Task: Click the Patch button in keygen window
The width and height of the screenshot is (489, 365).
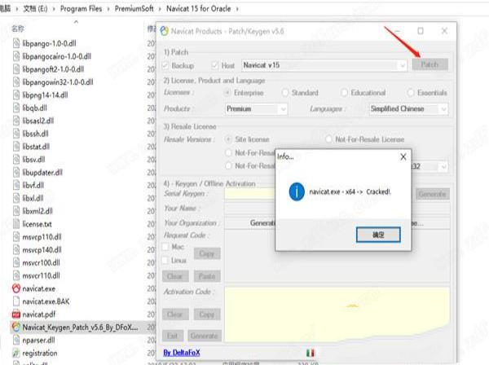Action: [x=430, y=64]
